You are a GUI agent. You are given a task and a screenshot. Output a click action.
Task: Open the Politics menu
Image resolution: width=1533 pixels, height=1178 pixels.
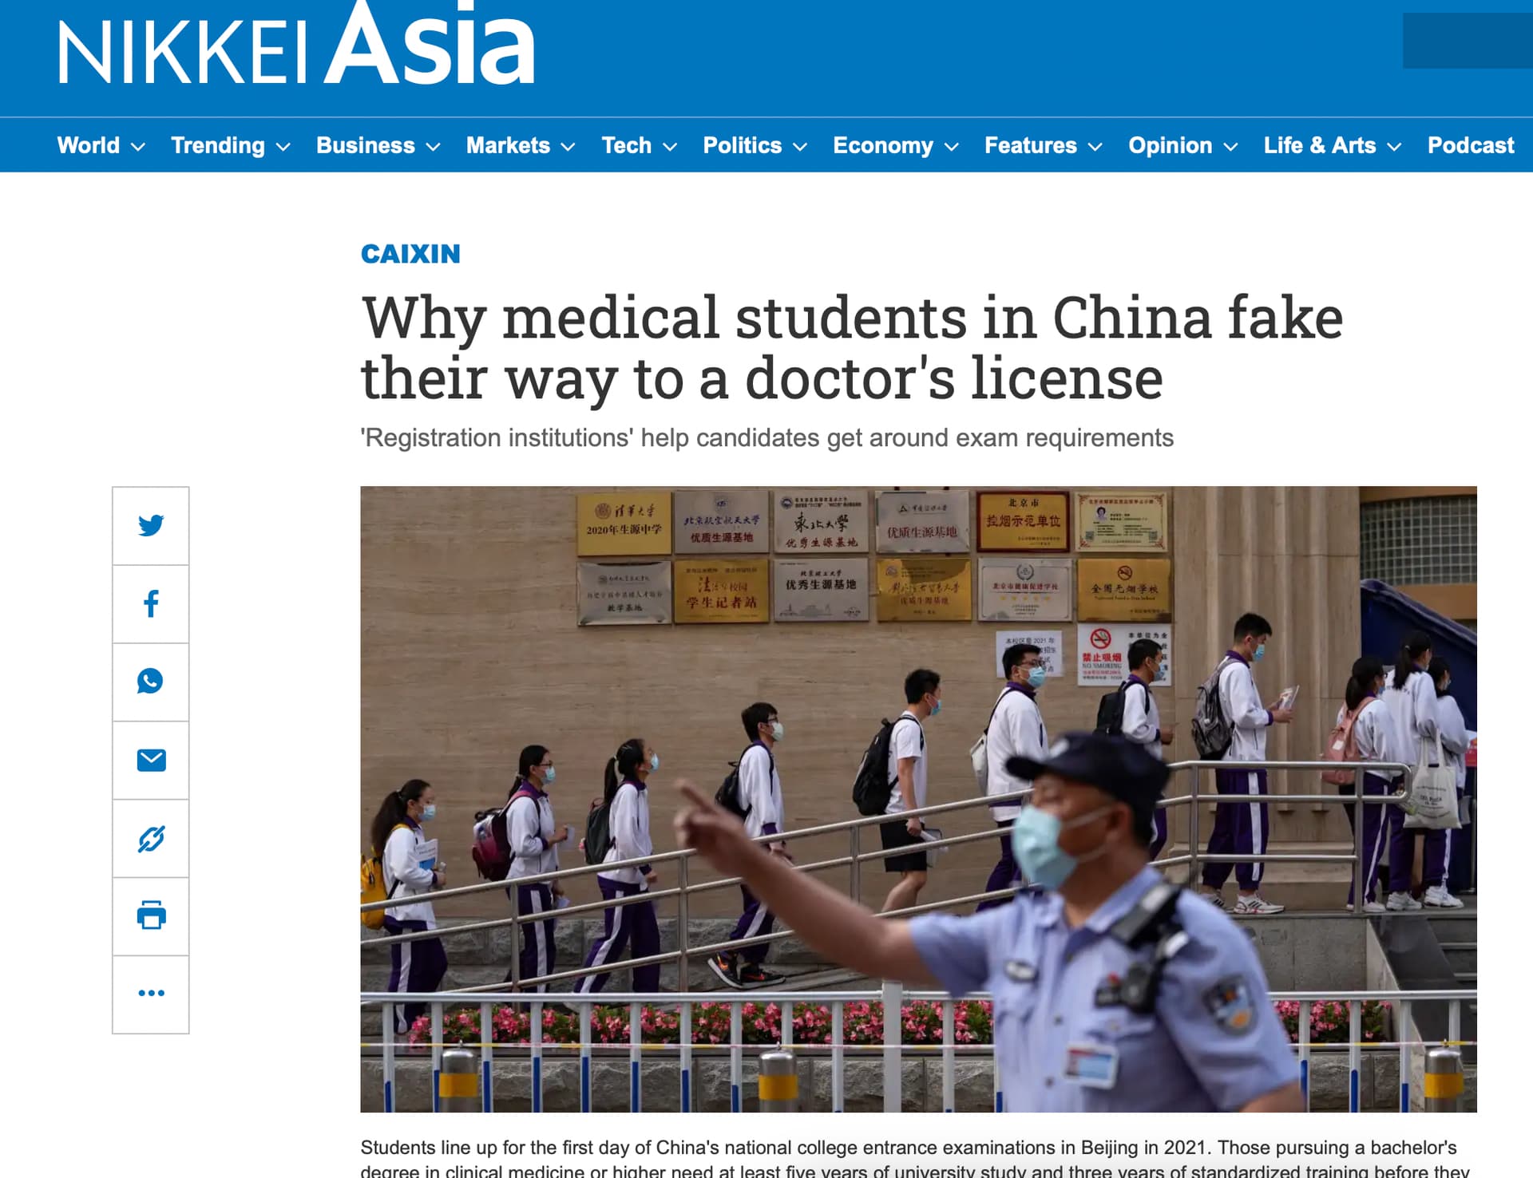(x=755, y=146)
